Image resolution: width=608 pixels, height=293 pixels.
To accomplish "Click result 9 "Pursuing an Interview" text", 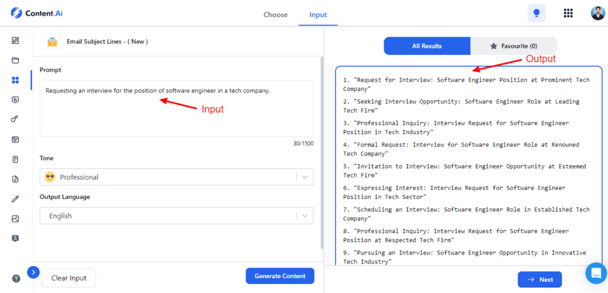I will (x=464, y=257).
